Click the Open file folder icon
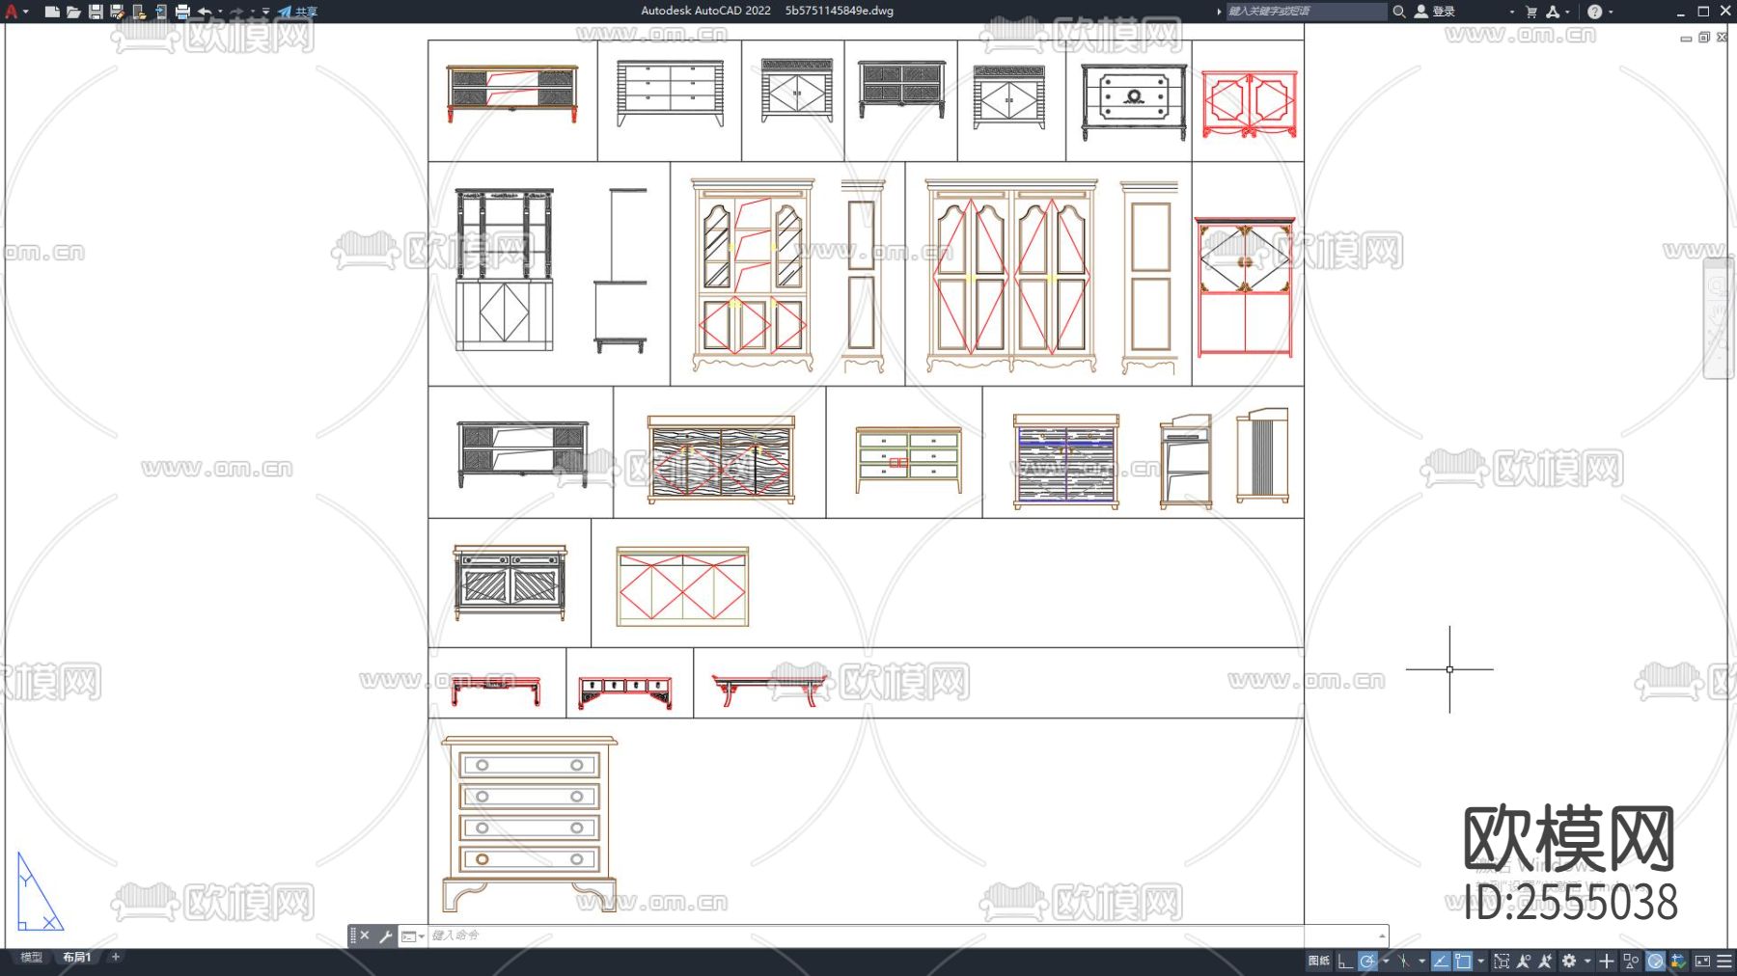Viewport: 1737px width, 976px height. 73,12
